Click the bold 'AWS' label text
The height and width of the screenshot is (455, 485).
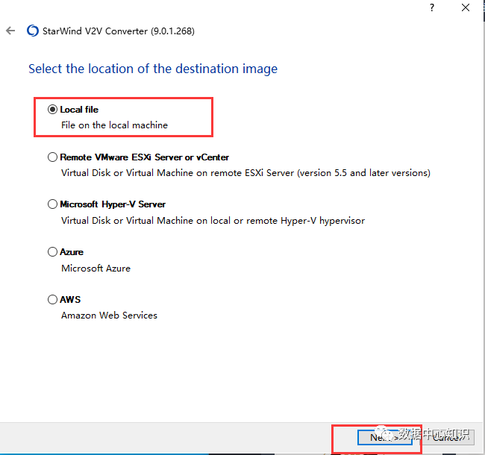70,300
